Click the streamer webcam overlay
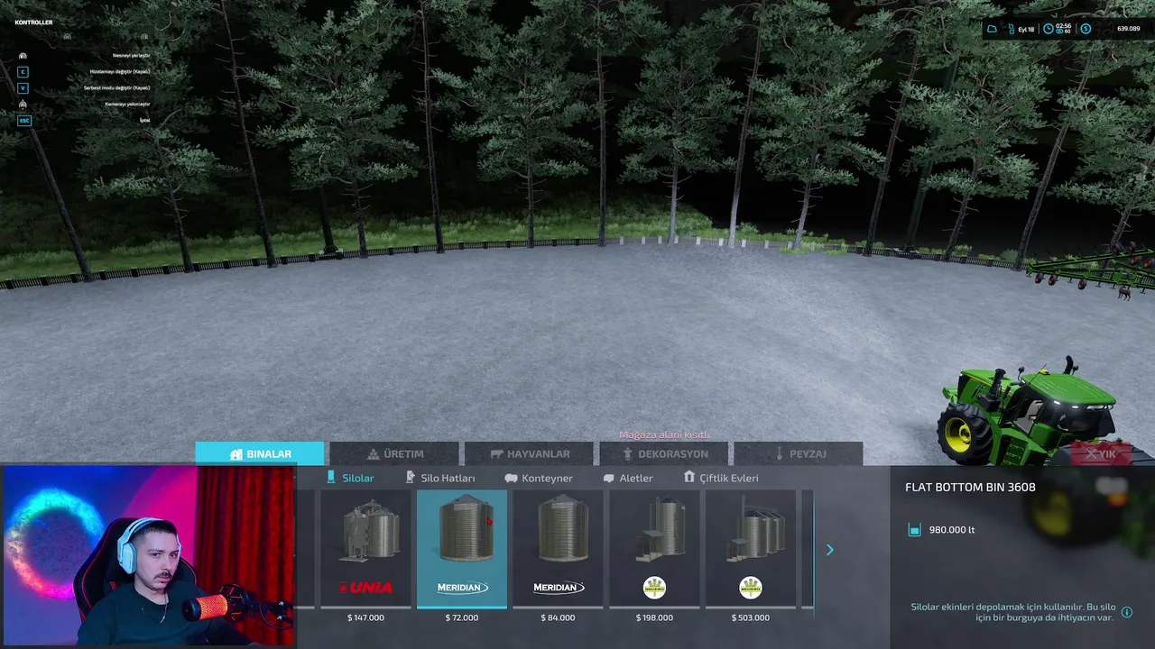Viewport: 1155px width, 649px height. tap(148, 556)
